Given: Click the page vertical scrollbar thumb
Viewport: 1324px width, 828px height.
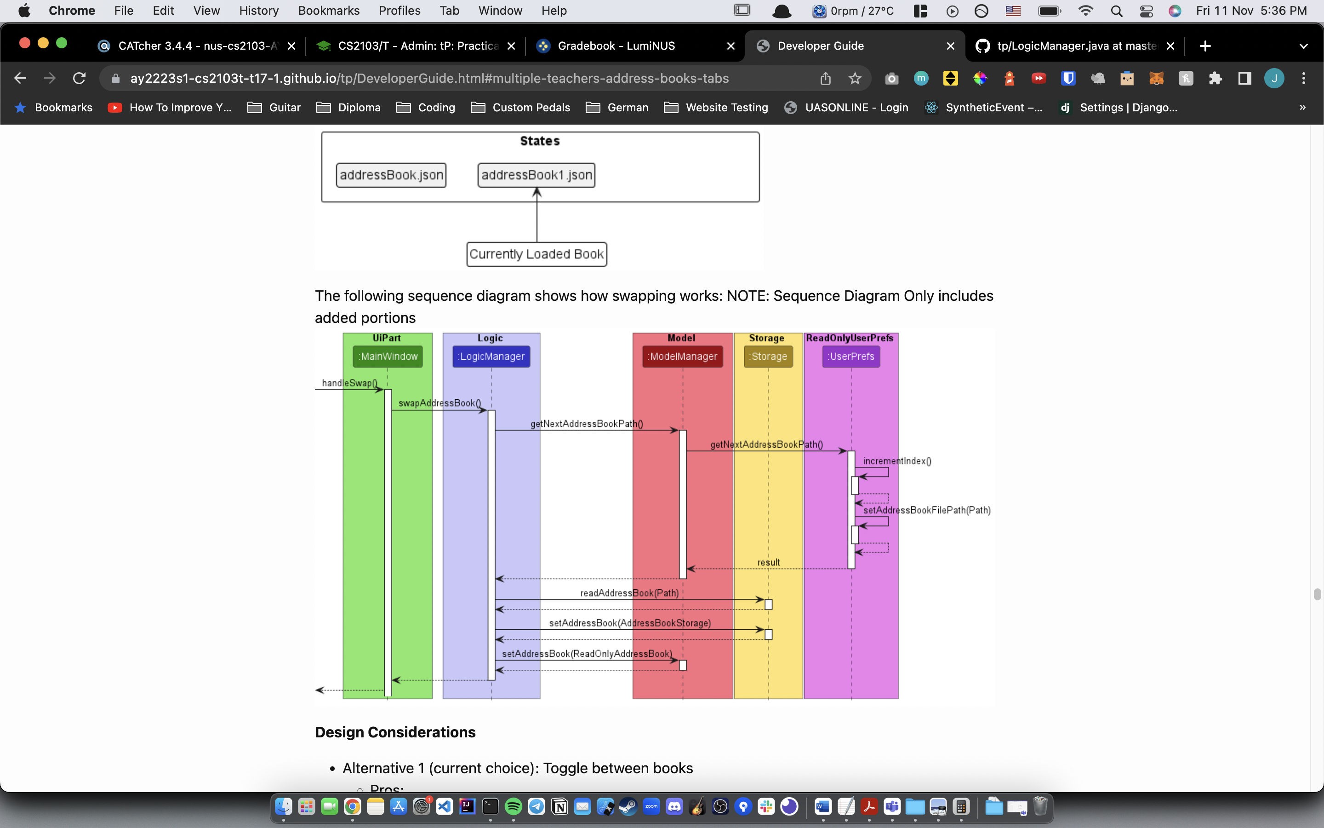Looking at the screenshot, I should tap(1317, 594).
